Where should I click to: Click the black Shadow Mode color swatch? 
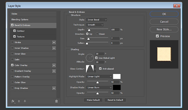click(117, 88)
